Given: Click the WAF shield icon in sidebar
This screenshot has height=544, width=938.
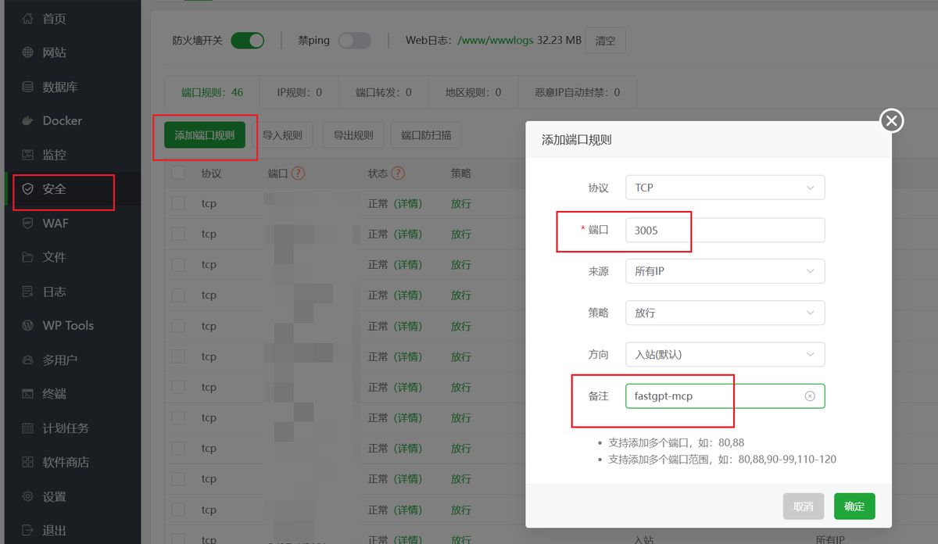Looking at the screenshot, I should [28, 223].
